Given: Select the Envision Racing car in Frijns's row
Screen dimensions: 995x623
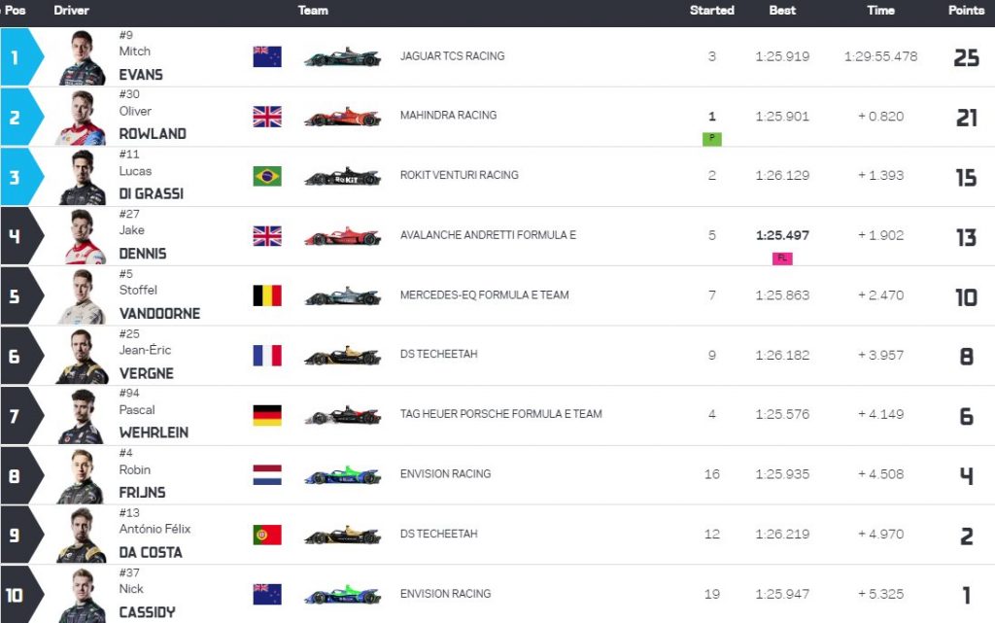Looking at the screenshot, I should (343, 475).
